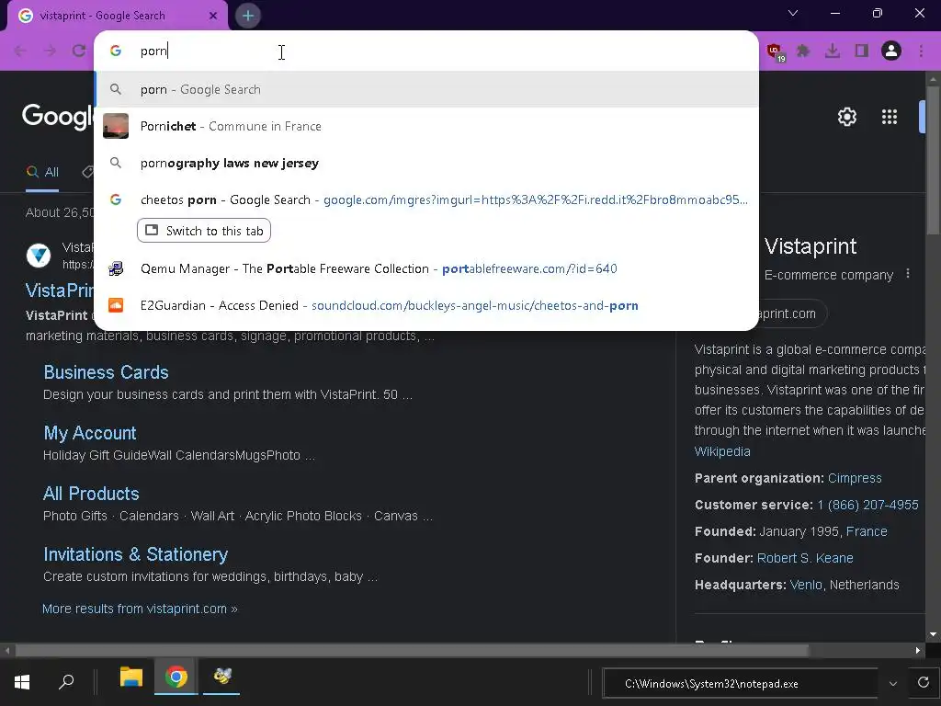Open Google quick settings gear icon

(846, 117)
